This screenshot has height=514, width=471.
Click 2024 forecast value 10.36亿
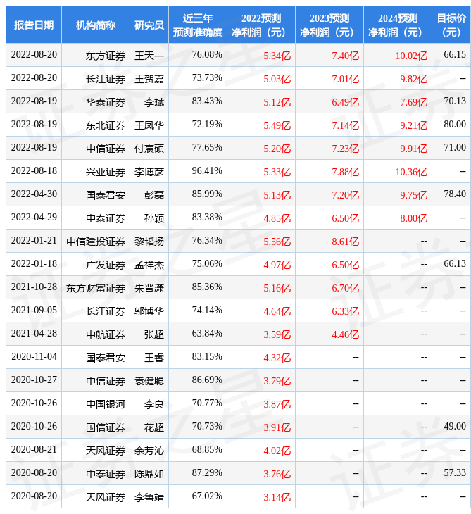[x=411, y=172]
